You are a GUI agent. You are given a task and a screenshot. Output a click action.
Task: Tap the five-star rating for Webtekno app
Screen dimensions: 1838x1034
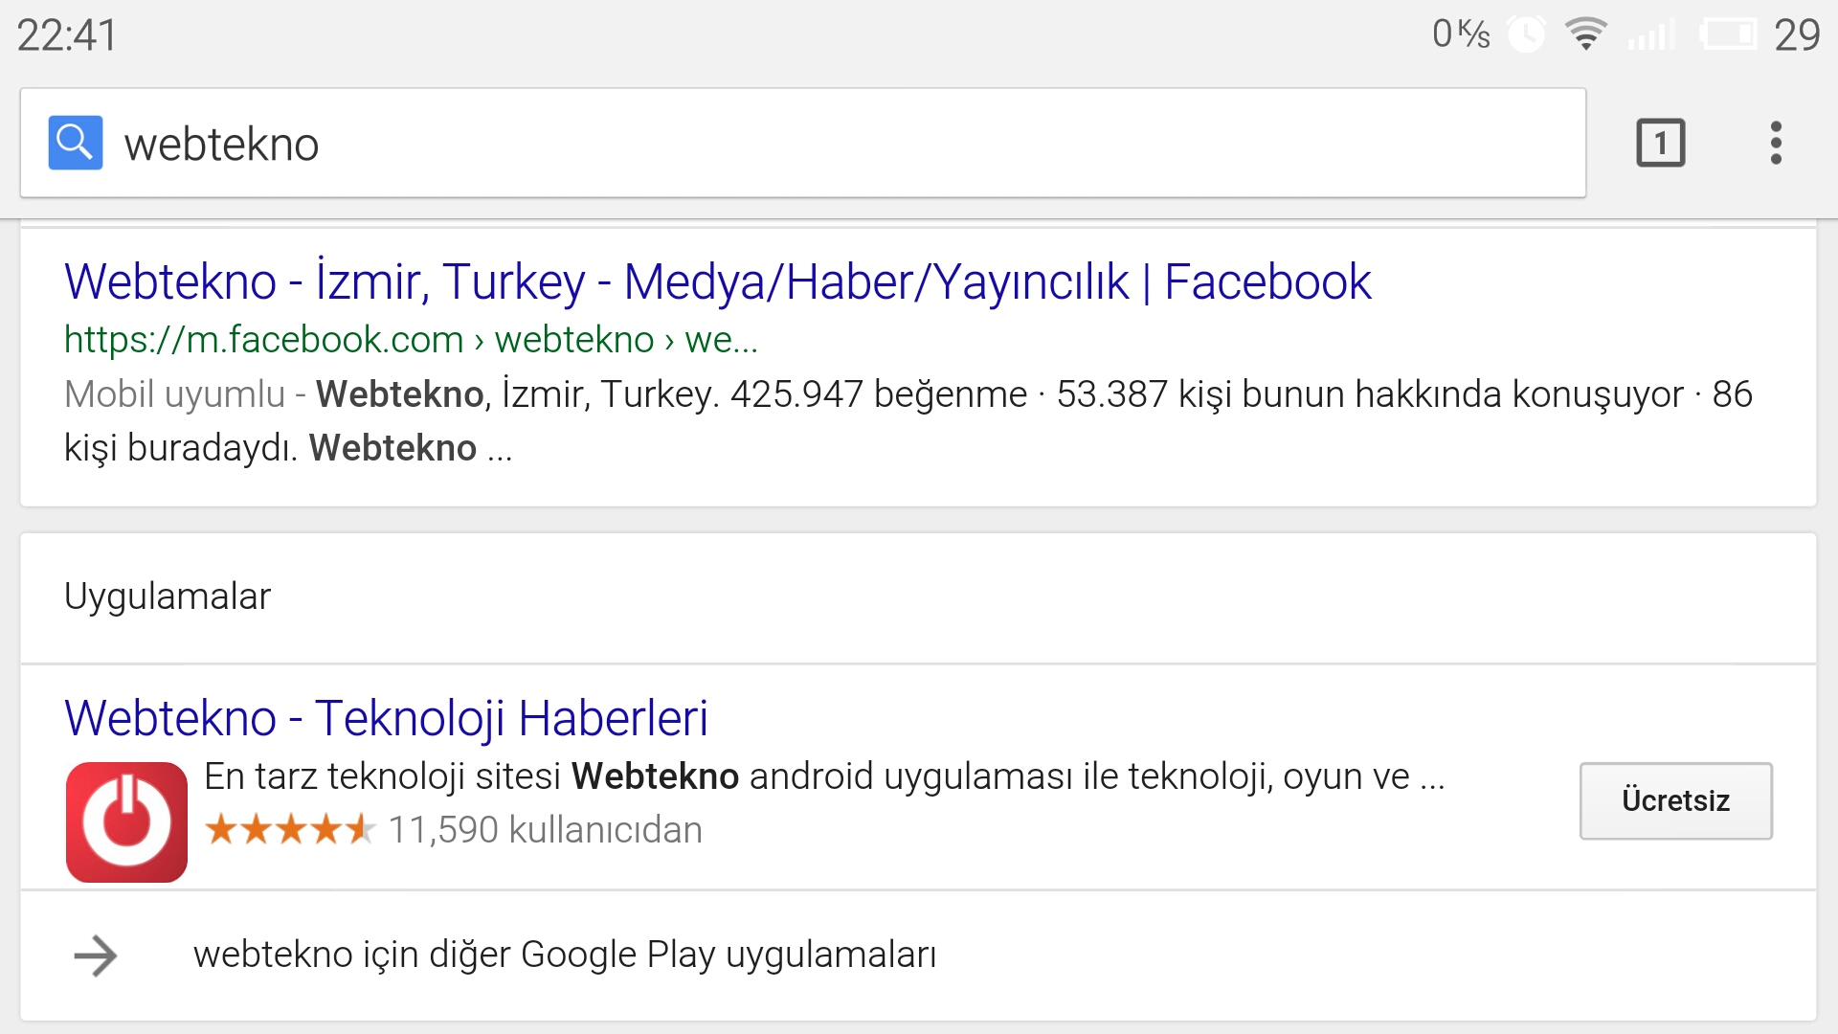290,829
